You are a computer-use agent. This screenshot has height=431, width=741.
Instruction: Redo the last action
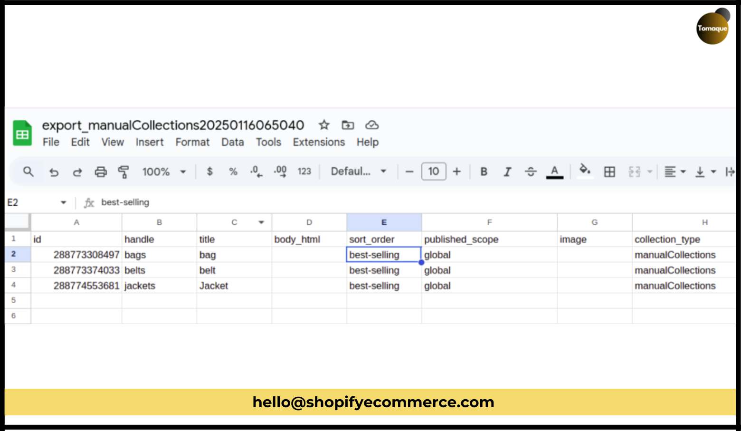(x=77, y=172)
